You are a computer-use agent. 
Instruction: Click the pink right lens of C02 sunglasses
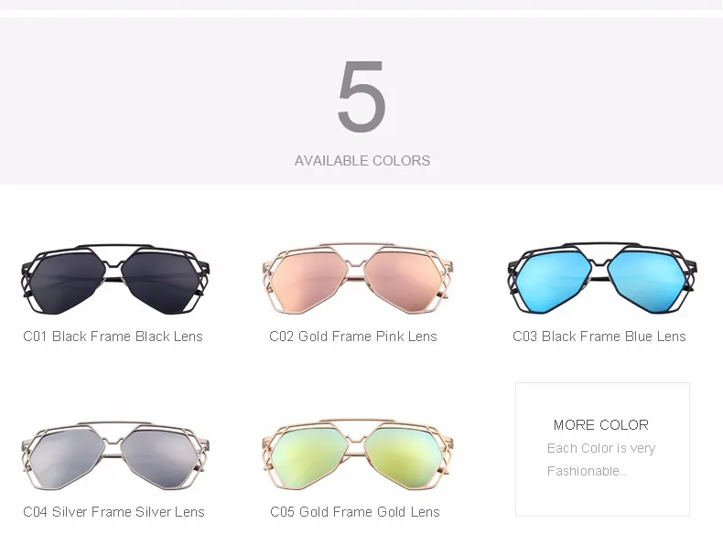[401, 281]
